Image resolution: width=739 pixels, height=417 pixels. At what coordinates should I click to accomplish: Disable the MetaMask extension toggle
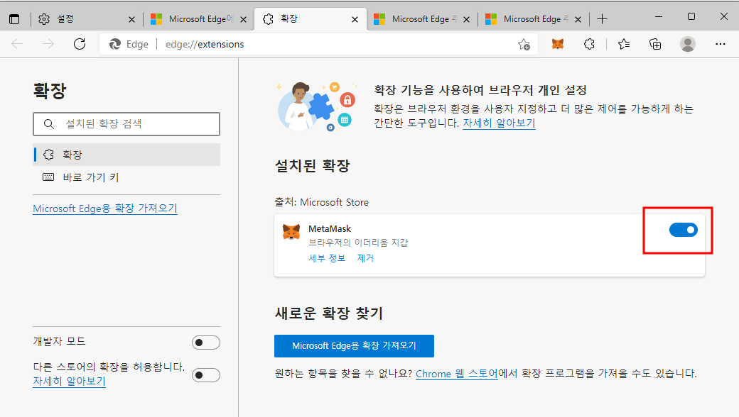pyautogui.click(x=684, y=229)
